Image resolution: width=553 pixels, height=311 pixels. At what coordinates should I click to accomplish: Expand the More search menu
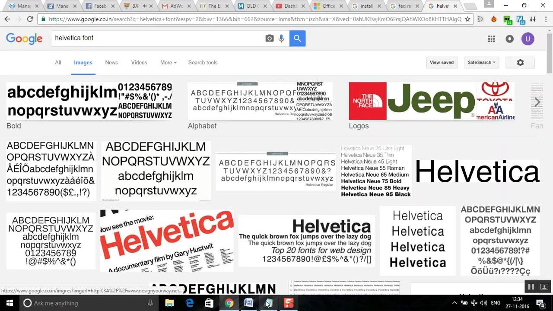pyautogui.click(x=168, y=63)
